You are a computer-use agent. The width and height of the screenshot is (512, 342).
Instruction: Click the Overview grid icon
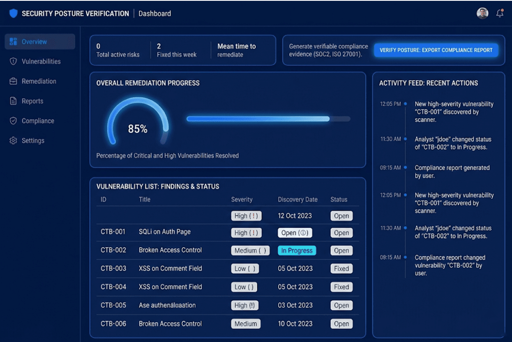(x=13, y=42)
